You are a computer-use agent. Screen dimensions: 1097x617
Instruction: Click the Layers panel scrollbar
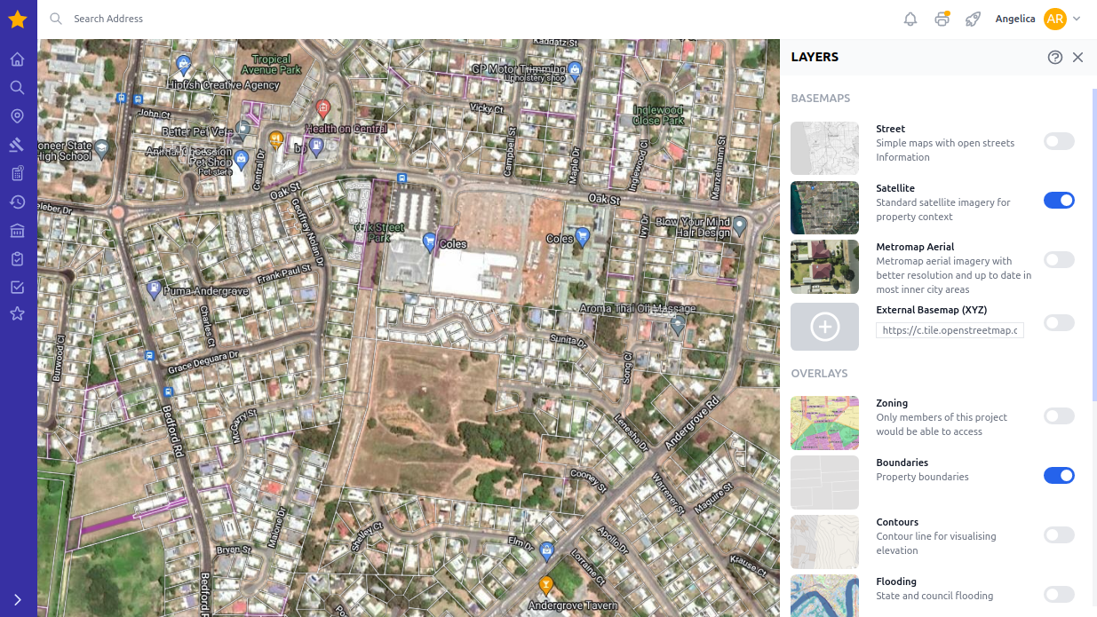click(x=1094, y=244)
